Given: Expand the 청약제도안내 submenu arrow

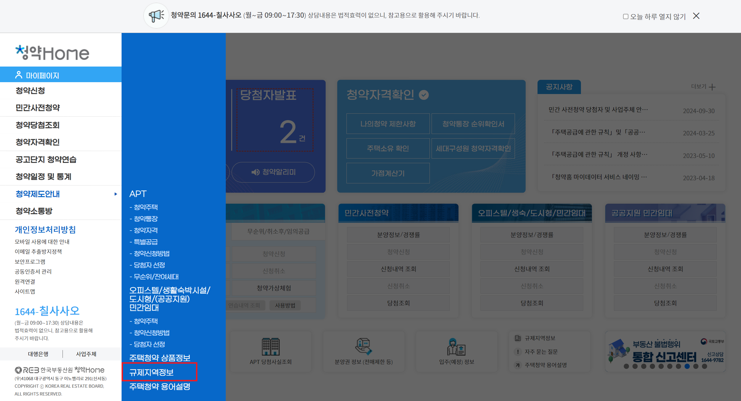Looking at the screenshot, I should point(116,194).
